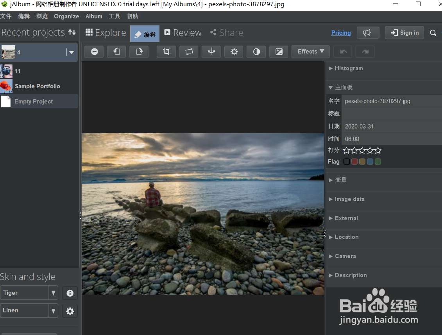Screen dimensions: 442x335
Task: Select the green flag color
Action: [x=378, y=162]
